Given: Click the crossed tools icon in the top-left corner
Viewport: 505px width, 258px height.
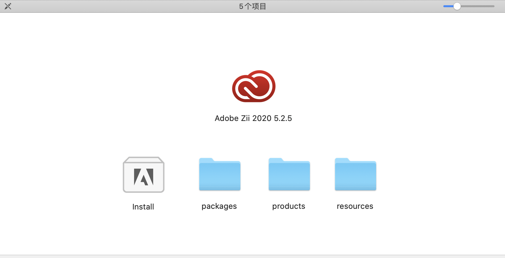Looking at the screenshot, I should (x=8, y=6).
